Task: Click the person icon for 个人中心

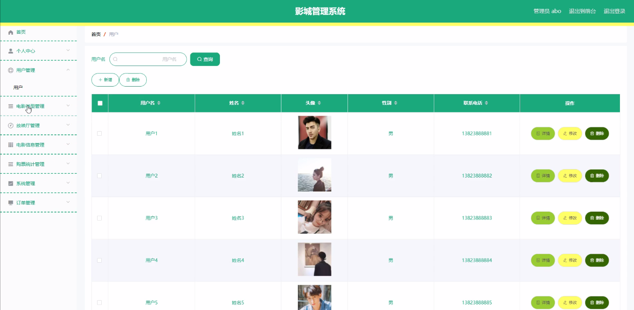Action: (x=11, y=51)
